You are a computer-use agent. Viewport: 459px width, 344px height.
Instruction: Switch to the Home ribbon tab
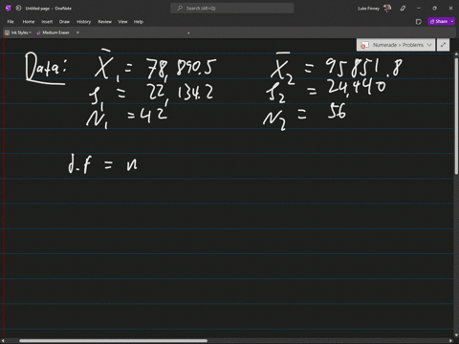pos(29,22)
